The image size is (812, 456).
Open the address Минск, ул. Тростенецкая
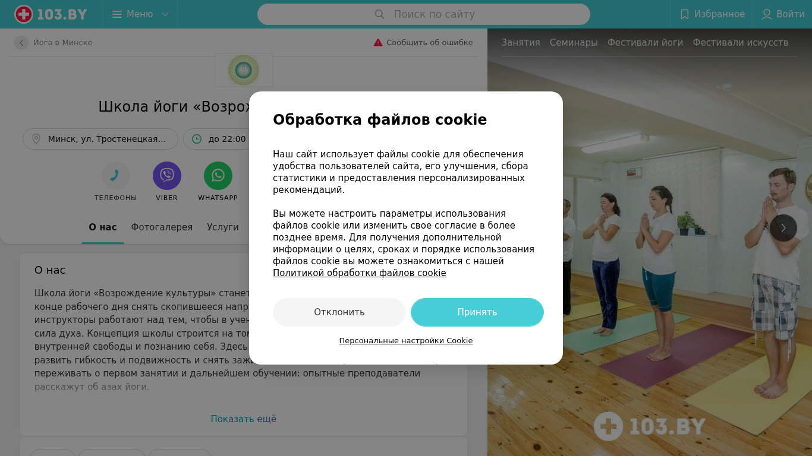click(x=100, y=139)
